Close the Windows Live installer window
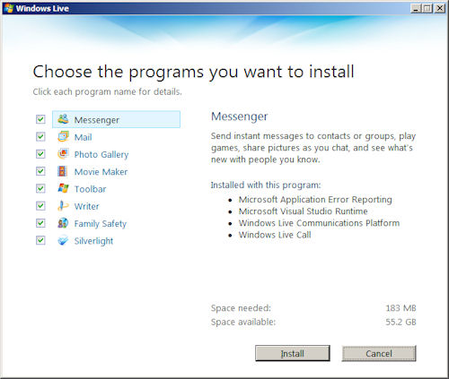The height and width of the screenshot is (379, 449). click(440, 8)
